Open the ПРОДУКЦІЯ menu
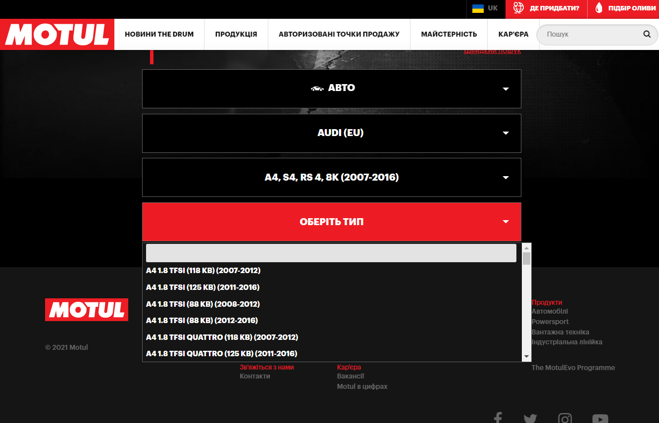The image size is (659, 423). 236,34
